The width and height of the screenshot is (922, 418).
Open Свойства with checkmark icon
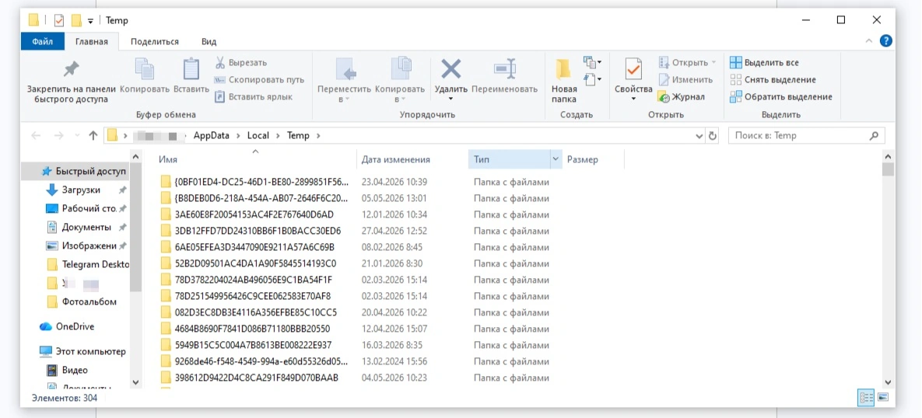633,69
